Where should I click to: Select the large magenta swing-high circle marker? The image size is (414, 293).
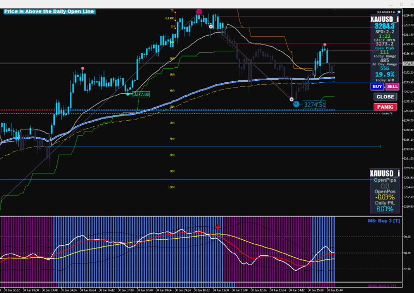[199, 11]
